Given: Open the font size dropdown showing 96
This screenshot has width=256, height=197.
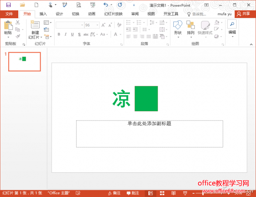Looking at the screenshot, I should [98, 25].
